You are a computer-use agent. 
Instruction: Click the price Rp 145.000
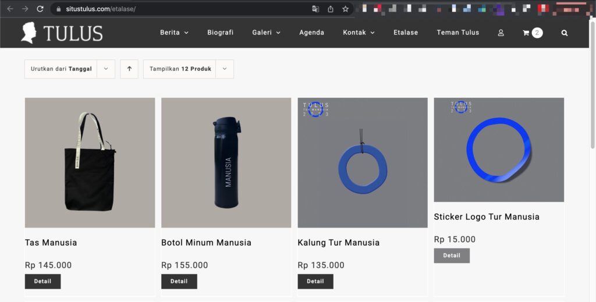[x=48, y=265]
